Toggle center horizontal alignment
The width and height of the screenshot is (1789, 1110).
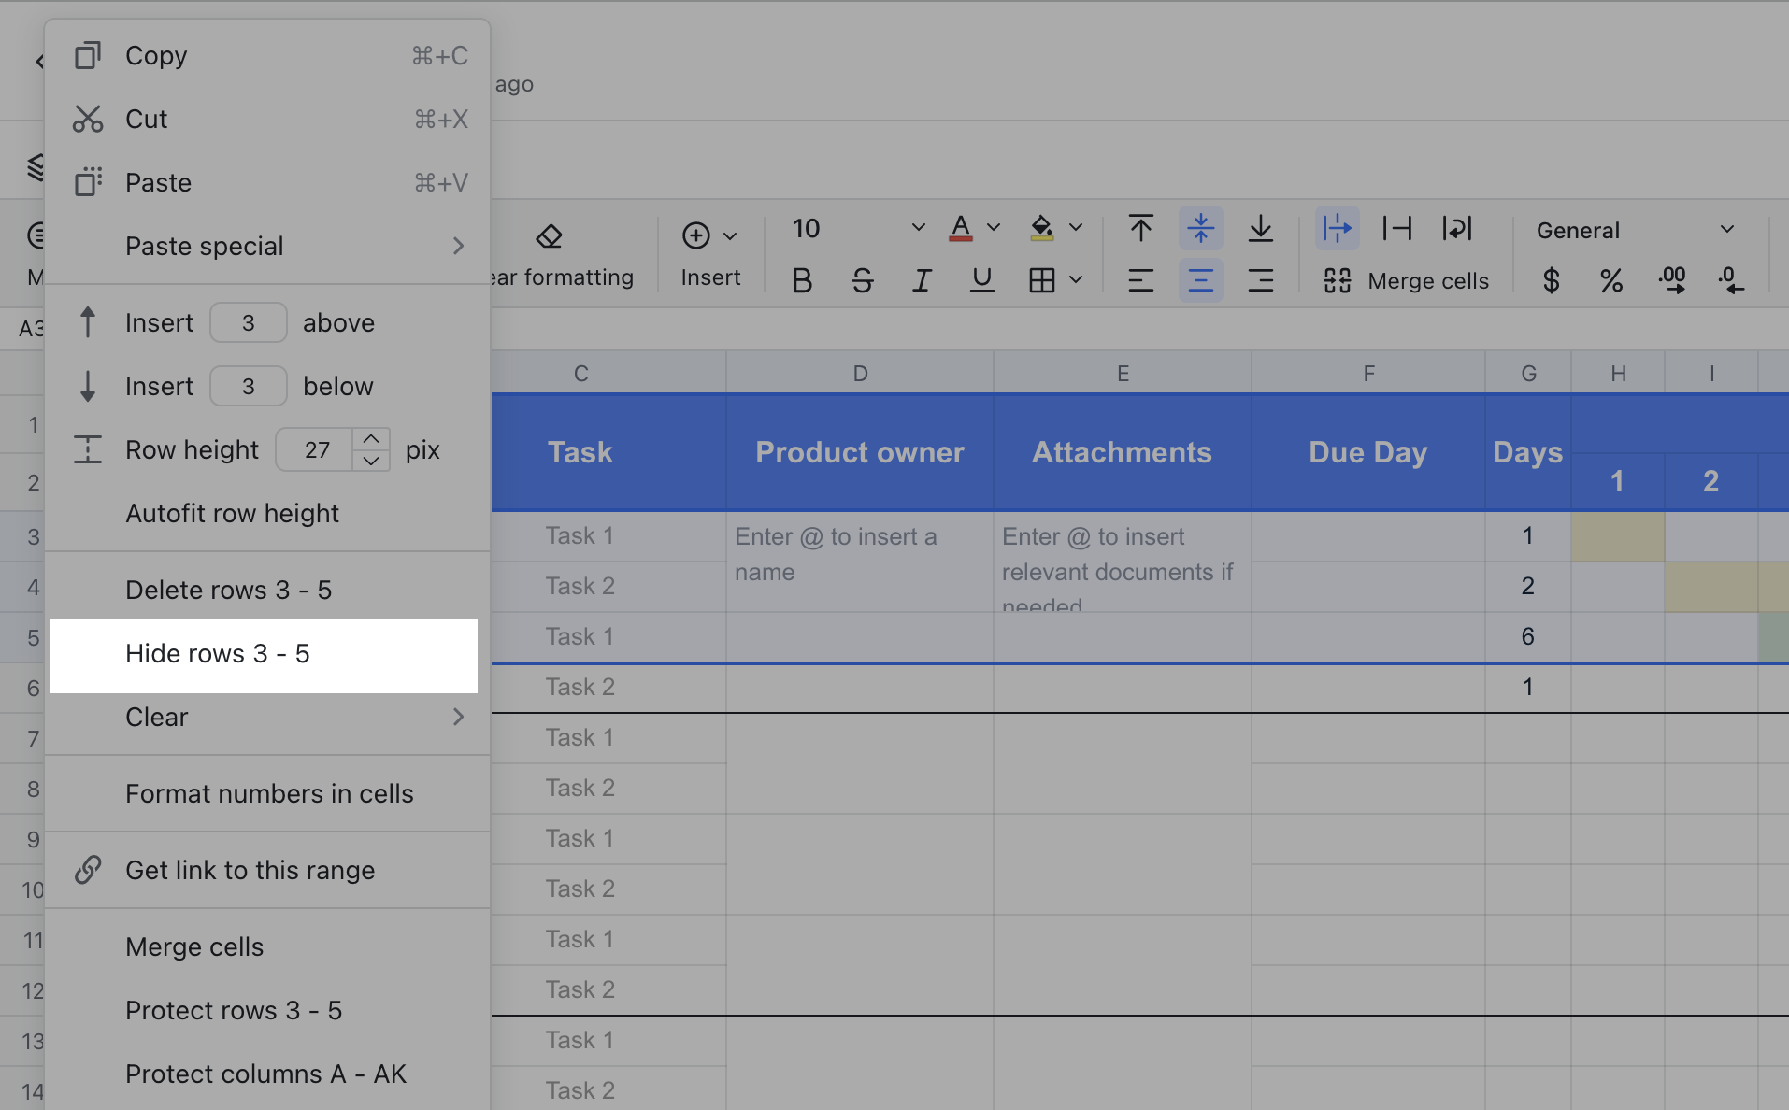click(x=1201, y=280)
